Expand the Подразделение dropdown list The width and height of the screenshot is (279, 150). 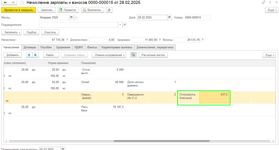(x=120, y=25)
